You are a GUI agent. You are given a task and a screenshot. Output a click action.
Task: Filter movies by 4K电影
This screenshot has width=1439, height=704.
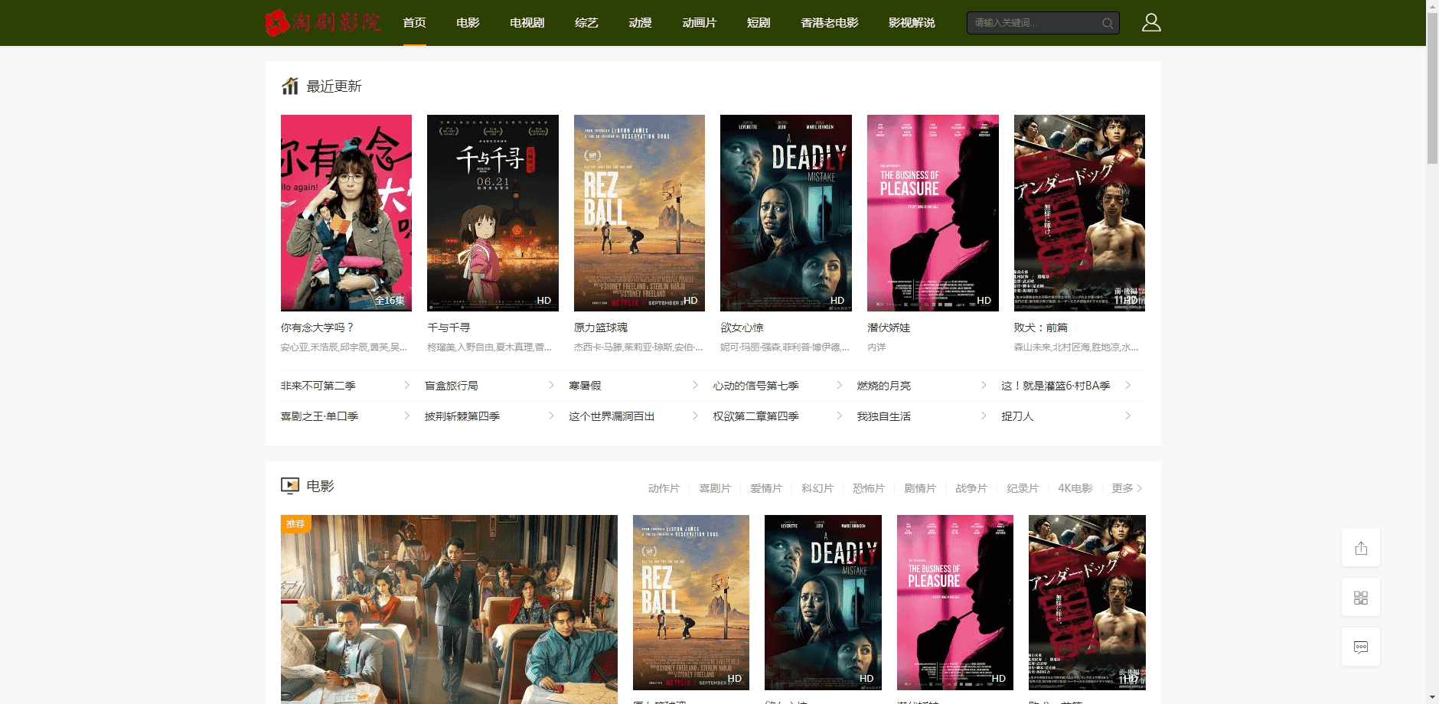pos(1075,488)
